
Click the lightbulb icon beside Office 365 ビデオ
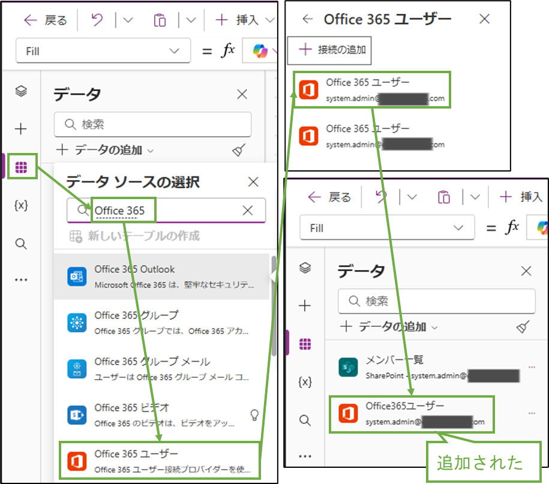click(254, 415)
